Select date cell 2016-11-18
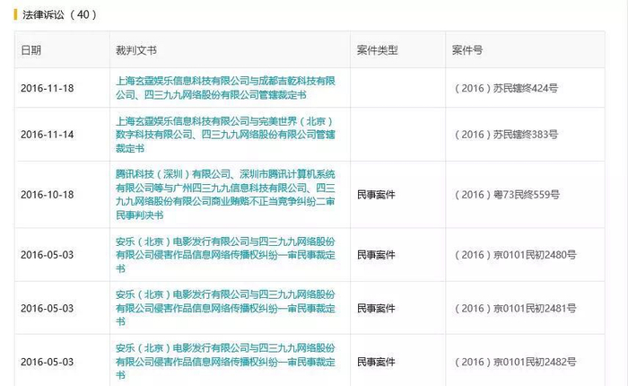Viewport: 628px width, 386px height. [48, 88]
